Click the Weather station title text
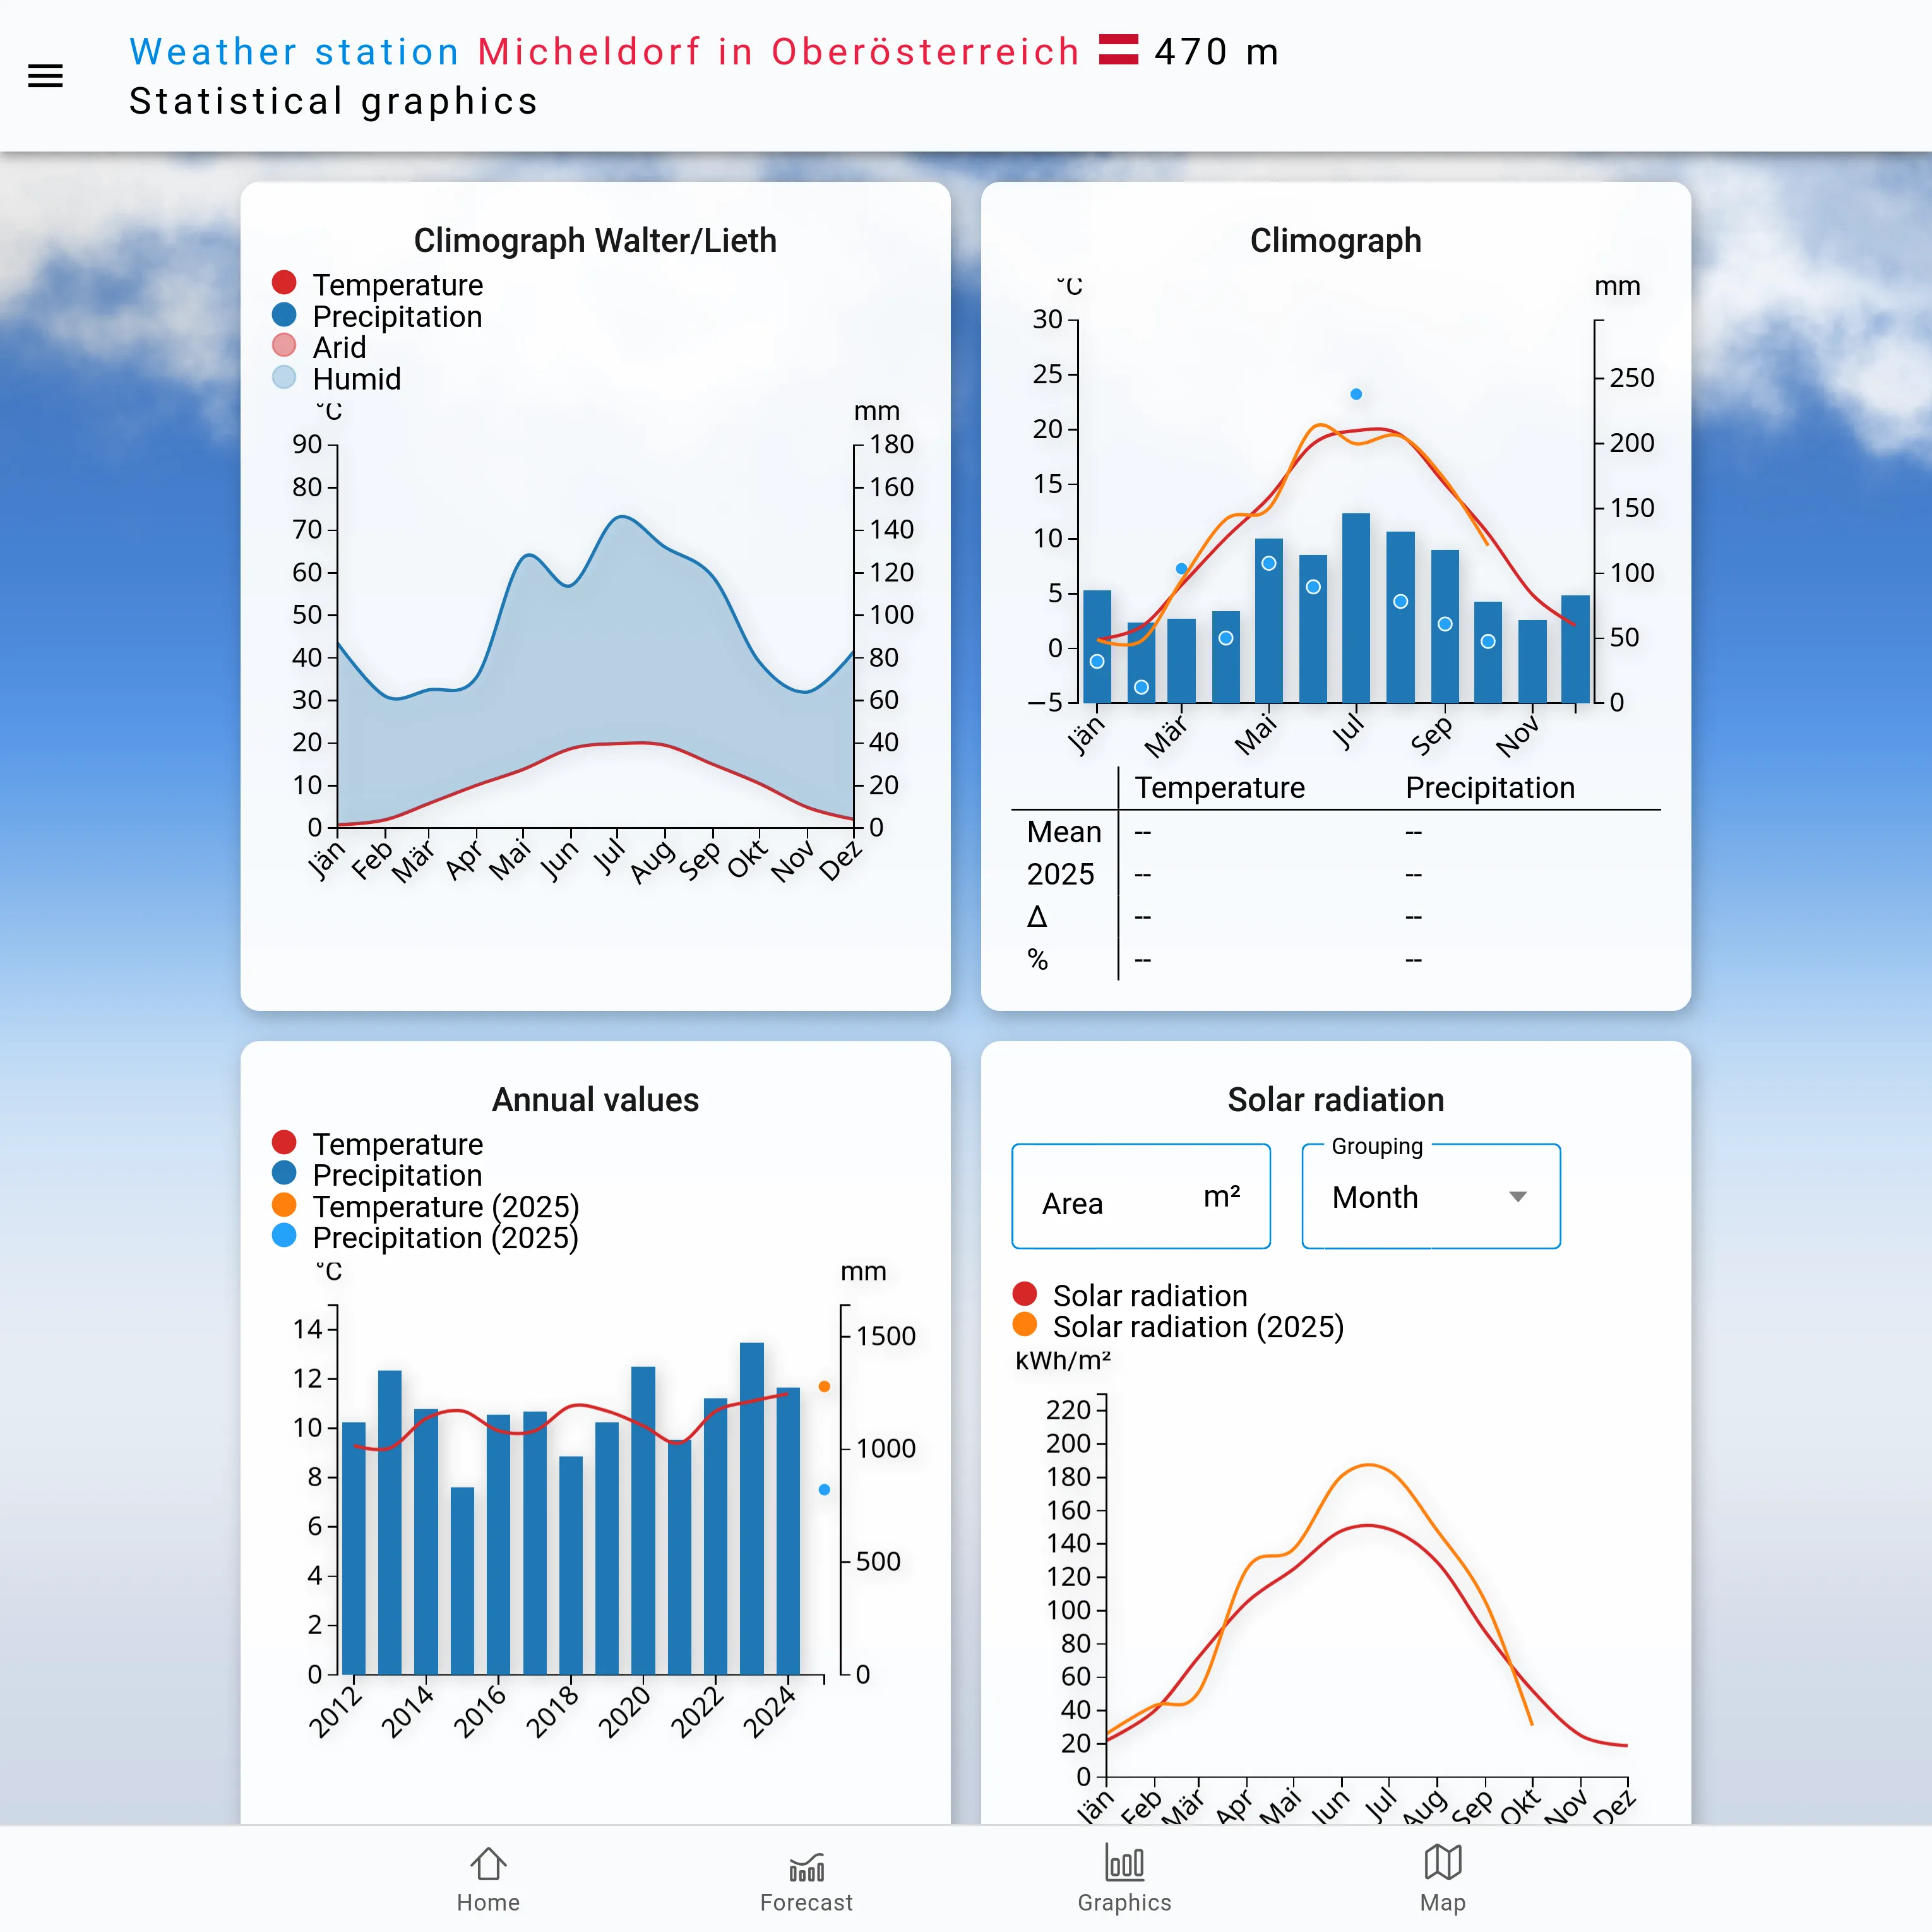Image resolution: width=1932 pixels, height=1932 pixels. pos(294,52)
